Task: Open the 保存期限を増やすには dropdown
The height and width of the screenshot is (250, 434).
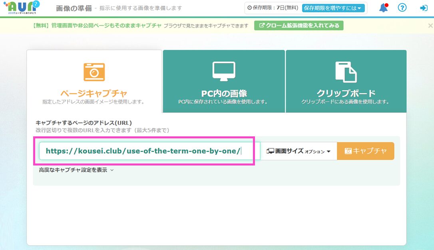Action: [x=333, y=8]
